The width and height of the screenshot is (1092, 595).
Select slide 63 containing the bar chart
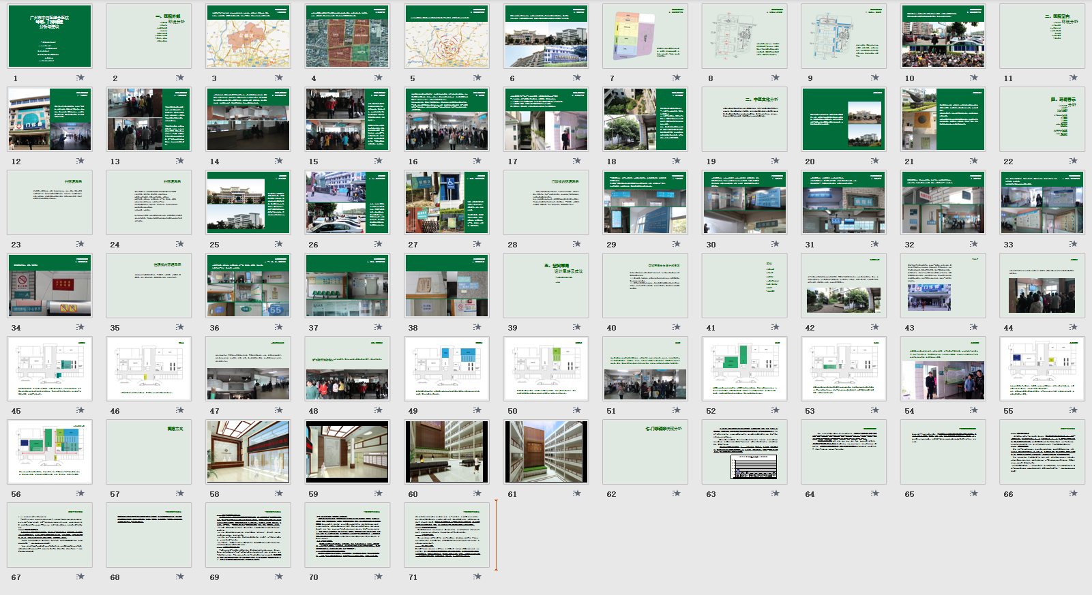[744, 451]
